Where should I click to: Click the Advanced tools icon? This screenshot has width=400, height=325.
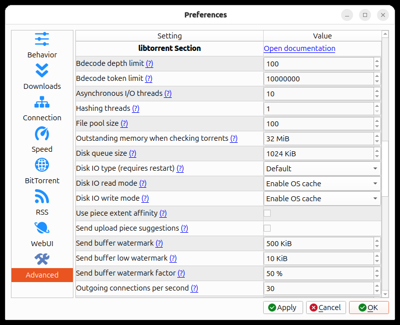(x=42, y=259)
